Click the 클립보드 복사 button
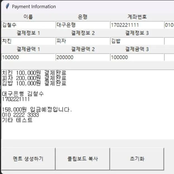Viewport: 174px width, 174px height. (x=83, y=159)
